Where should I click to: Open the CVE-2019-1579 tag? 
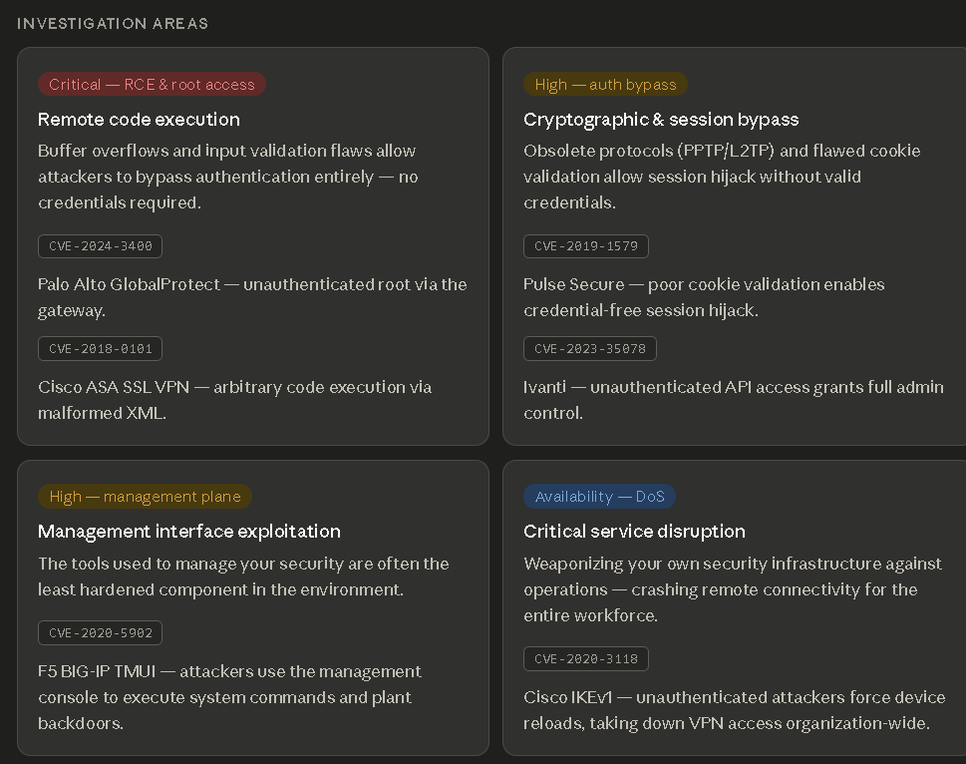[x=586, y=246]
